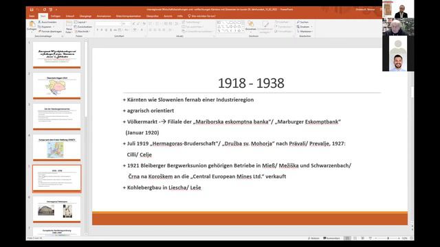Click the zoom slider handle in status bar

388,238
